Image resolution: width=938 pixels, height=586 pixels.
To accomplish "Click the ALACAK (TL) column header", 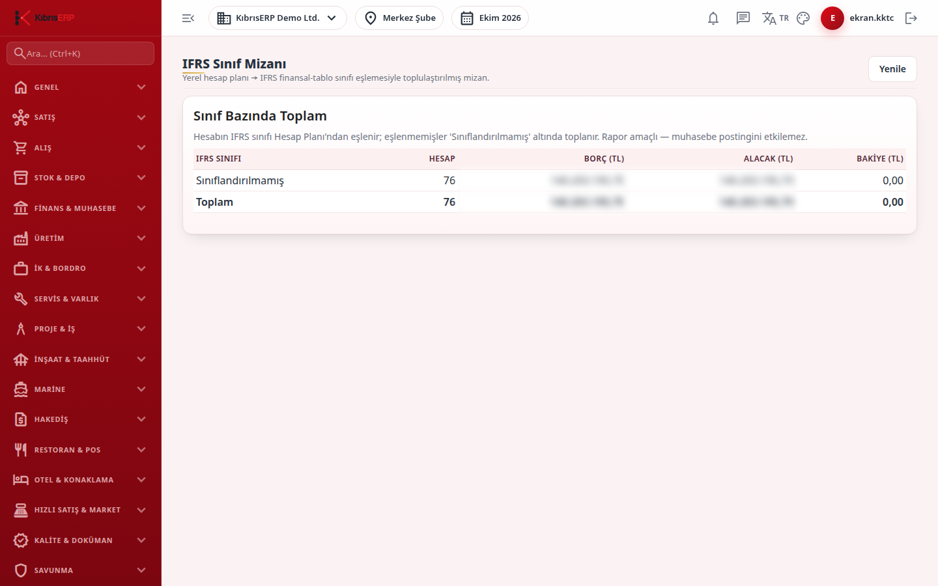I will (769, 159).
